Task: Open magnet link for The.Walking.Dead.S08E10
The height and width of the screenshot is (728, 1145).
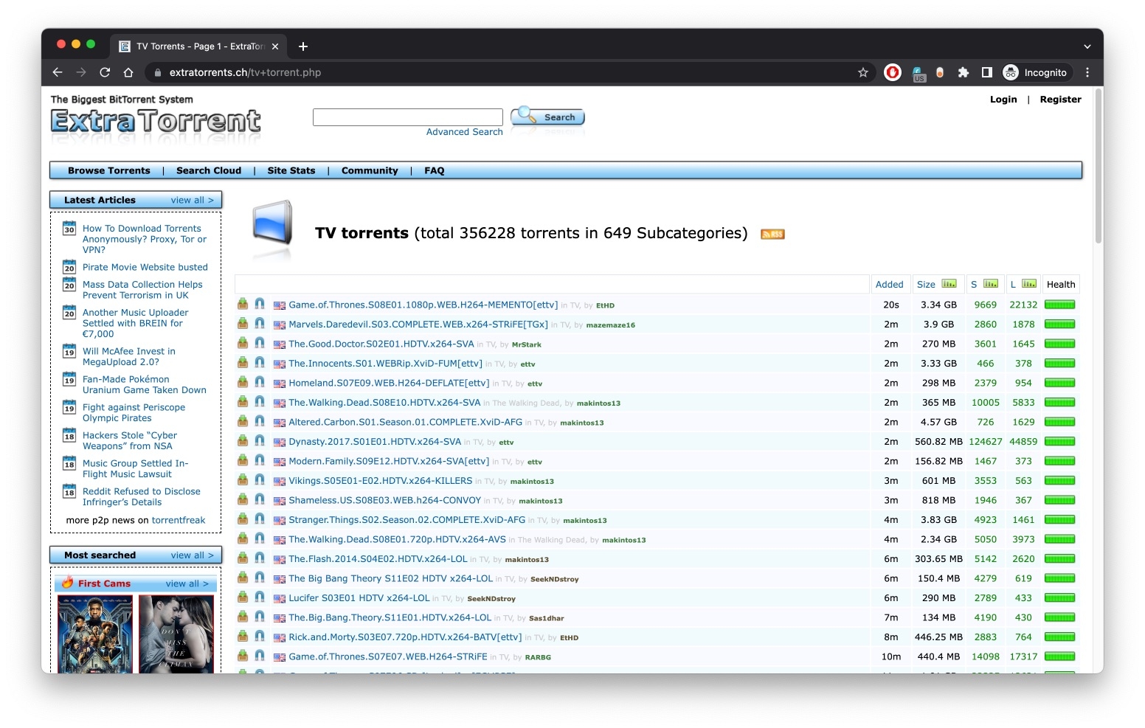Action: (x=260, y=402)
